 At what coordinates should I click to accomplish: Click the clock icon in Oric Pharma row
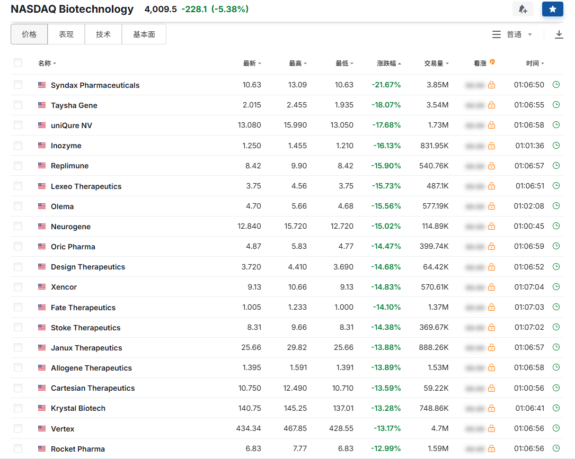556,246
